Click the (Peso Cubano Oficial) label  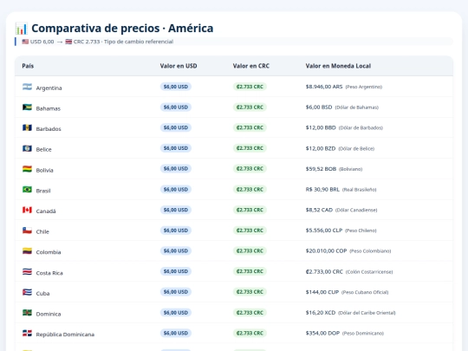(x=365, y=293)
